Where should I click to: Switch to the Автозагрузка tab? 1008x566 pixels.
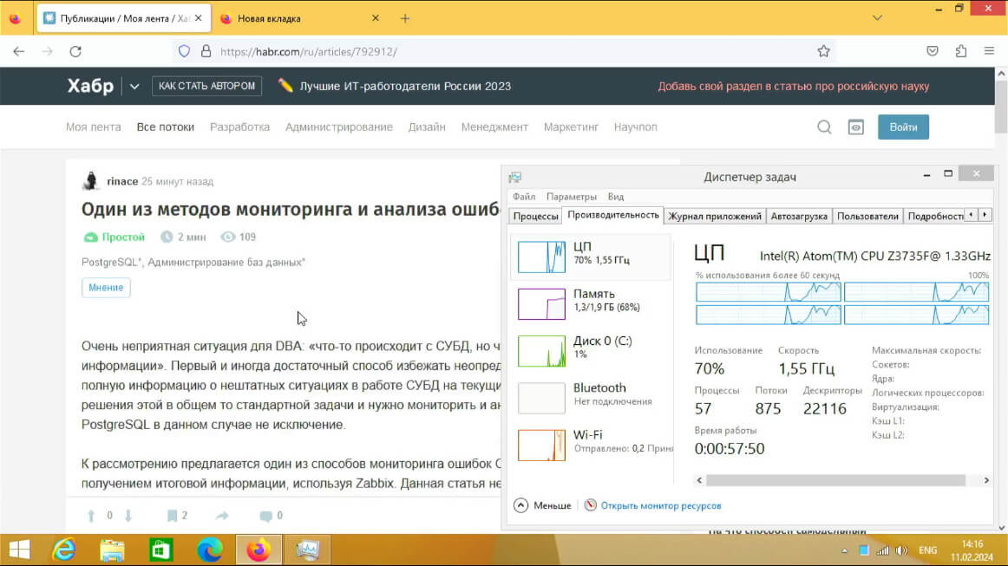point(799,217)
